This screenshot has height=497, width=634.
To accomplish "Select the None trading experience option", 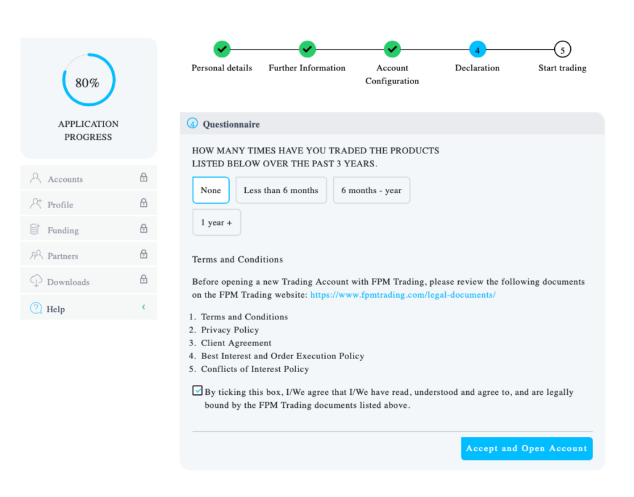I will 211,191.
